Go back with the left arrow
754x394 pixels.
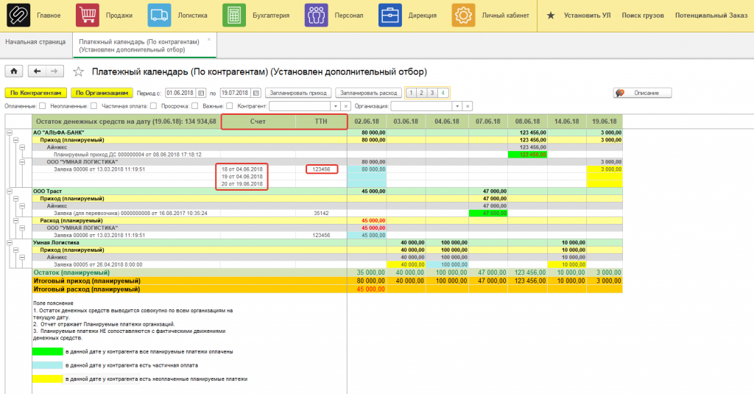[x=37, y=71]
